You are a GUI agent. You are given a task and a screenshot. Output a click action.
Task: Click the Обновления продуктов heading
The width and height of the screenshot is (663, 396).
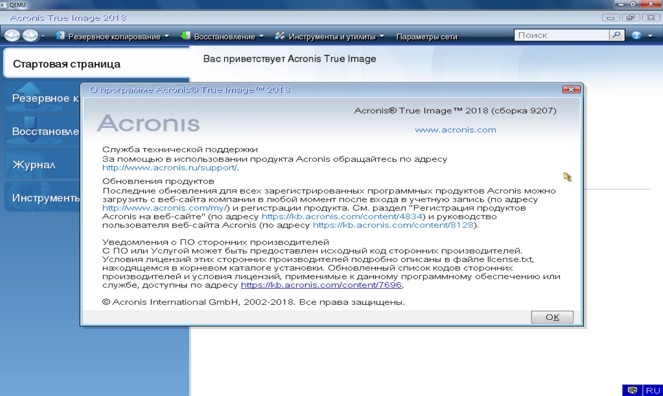(158, 181)
